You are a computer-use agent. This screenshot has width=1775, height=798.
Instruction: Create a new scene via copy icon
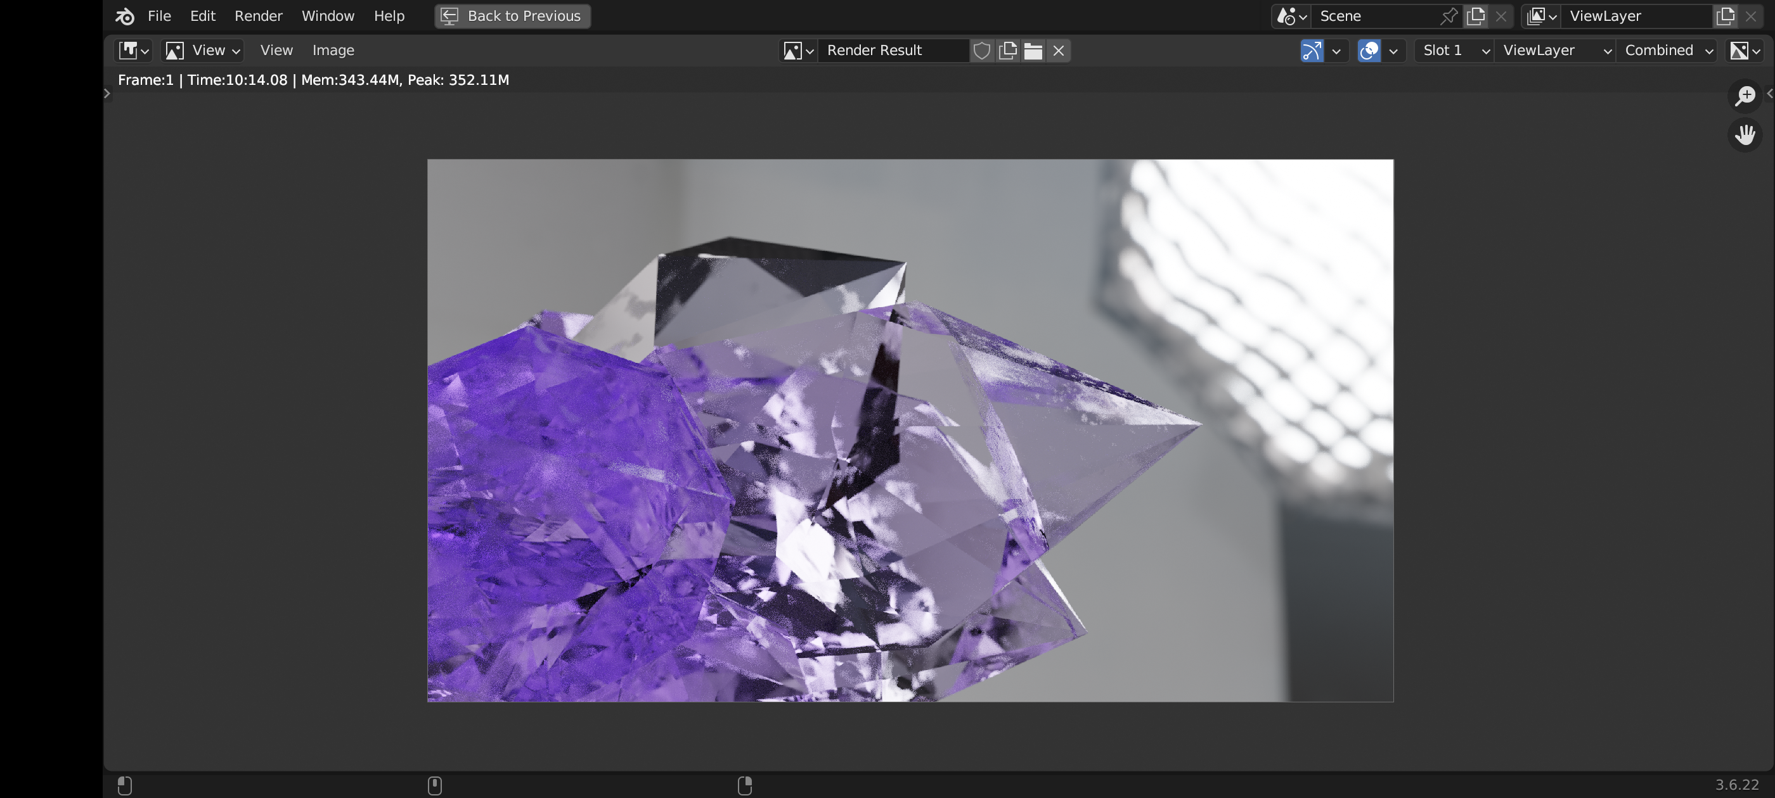[1475, 16]
